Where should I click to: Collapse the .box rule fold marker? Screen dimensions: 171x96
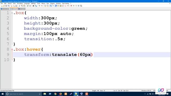[12, 13]
